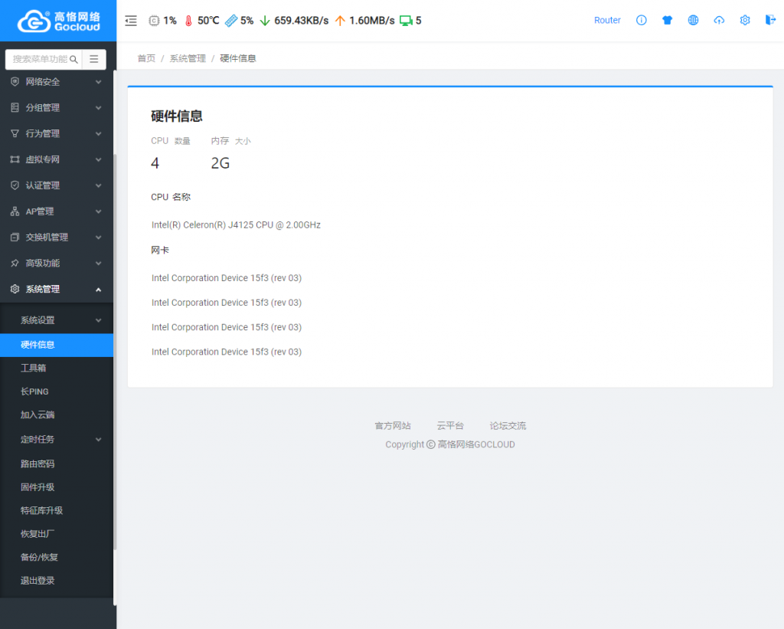Screen dimensions: 784x629
Task: Click the sidebar collapse icon in header
Action: 131,21
